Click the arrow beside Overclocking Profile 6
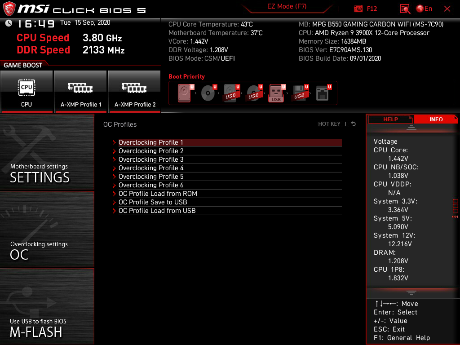The image size is (460, 345). 114,185
